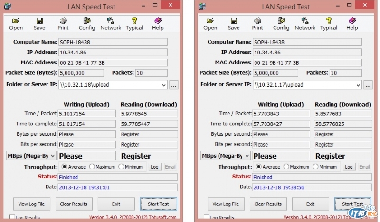Click Clear Results in right window
This screenshot has width=380, height=222.
coord(268,204)
